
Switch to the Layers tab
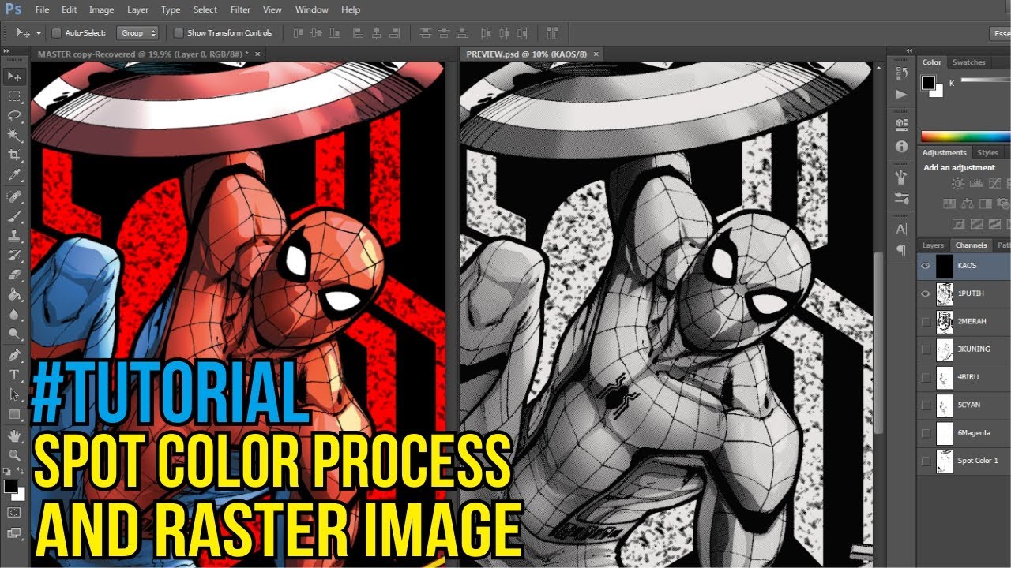click(933, 245)
